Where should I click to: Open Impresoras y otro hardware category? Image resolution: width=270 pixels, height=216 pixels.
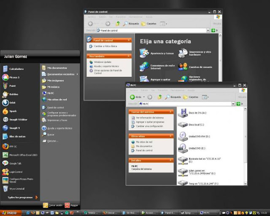(195, 53)
